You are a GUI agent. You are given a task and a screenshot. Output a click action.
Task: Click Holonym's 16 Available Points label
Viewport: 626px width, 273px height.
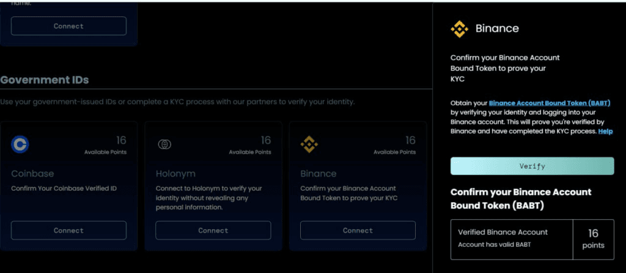tap(249, 146)
